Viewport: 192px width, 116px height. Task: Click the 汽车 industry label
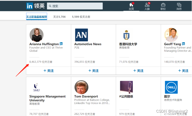(77, 47)
